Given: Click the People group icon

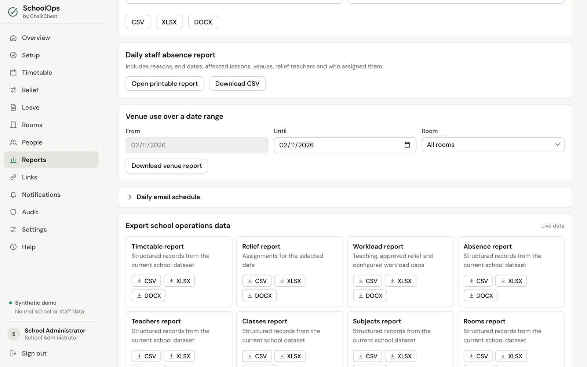Looking at the screenshot, I should click(13, 142).
